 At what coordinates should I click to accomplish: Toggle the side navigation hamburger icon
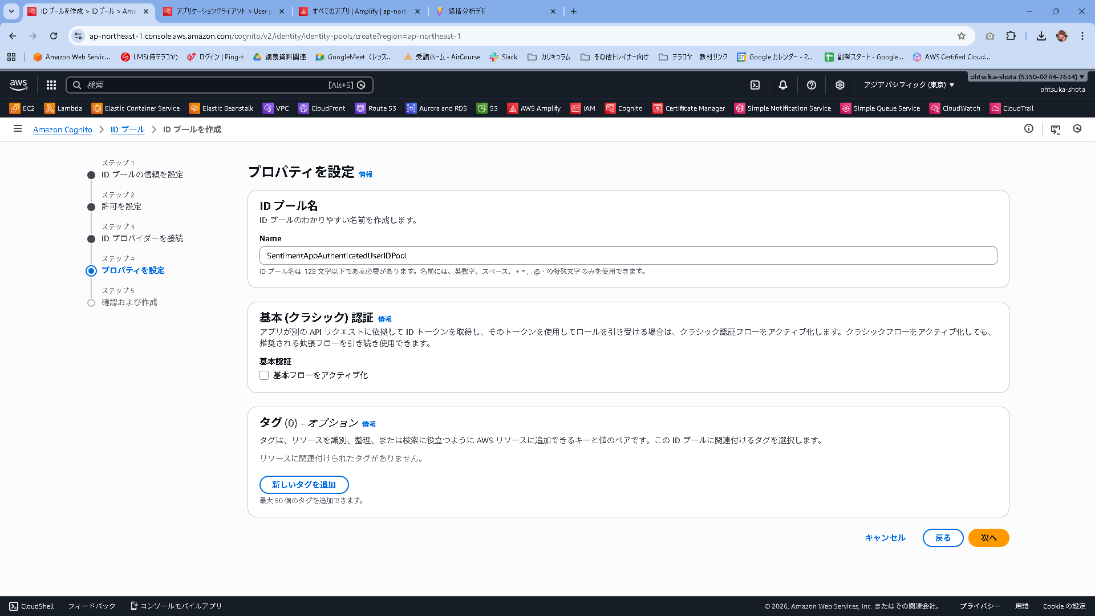tap(18, 129)
